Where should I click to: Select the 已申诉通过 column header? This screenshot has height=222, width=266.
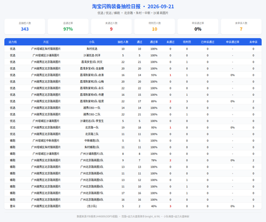click(207, 42)
